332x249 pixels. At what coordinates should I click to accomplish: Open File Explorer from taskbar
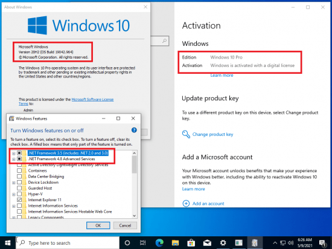tap(175, 243)
